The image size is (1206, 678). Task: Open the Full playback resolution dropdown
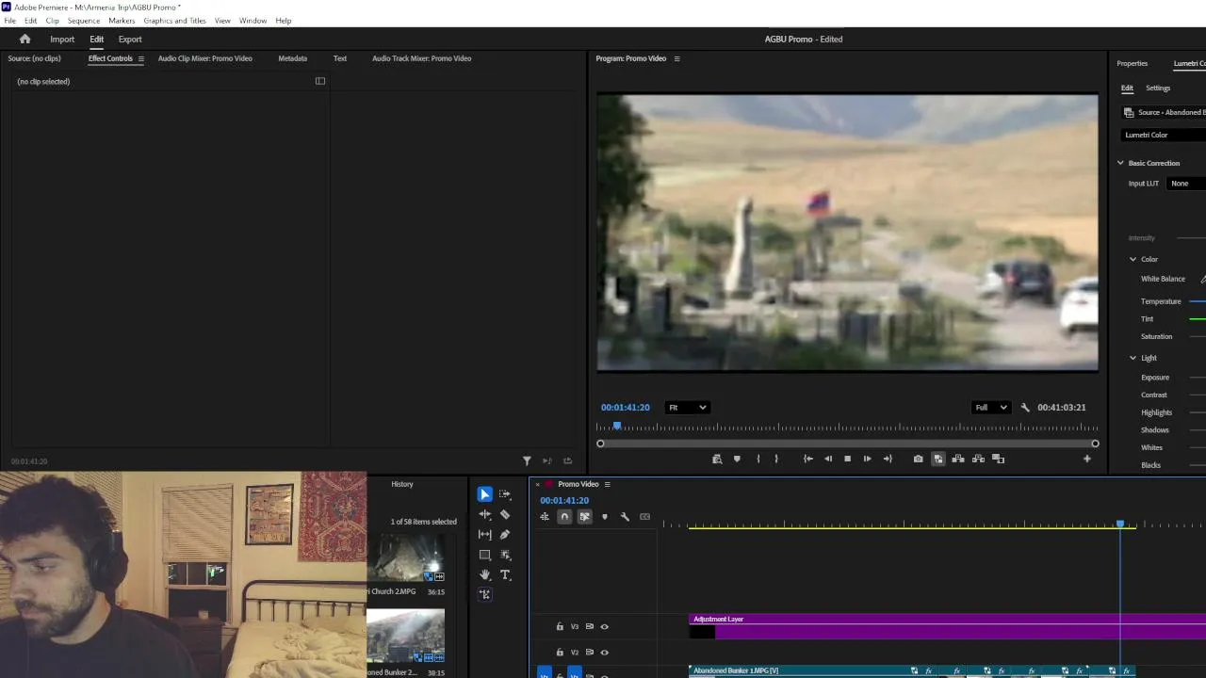(x=990, y=408)
